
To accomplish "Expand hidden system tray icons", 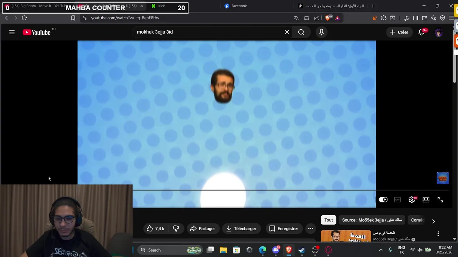I will 380,250.
